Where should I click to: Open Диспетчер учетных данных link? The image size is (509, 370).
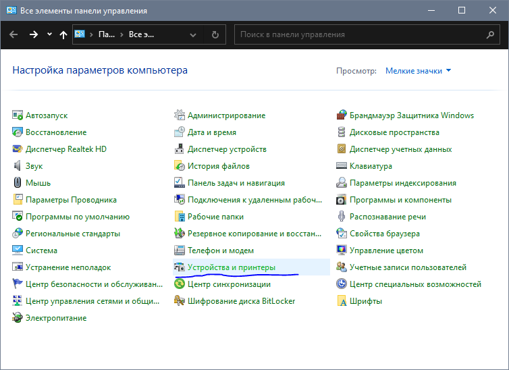[400, 149]
